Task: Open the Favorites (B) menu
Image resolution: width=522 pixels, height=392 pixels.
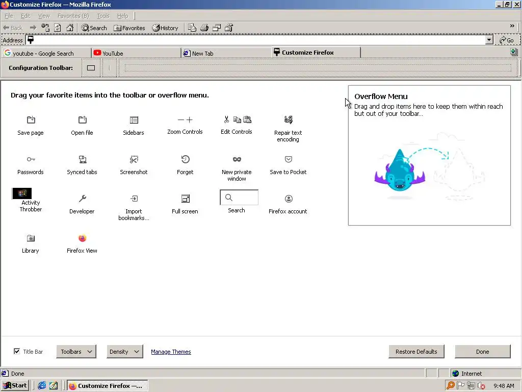Action: tap(73, 16)
